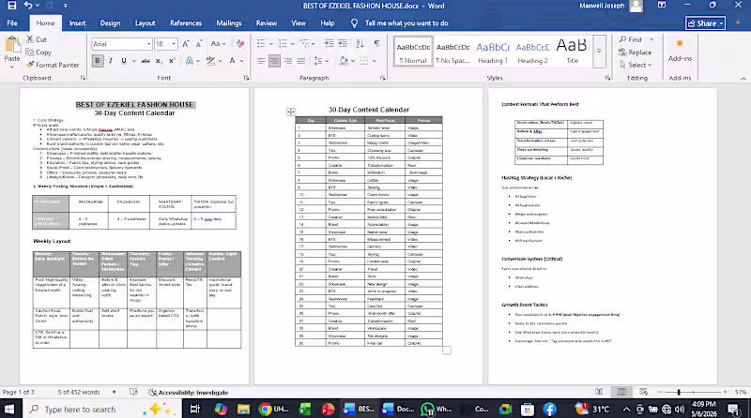The width and height of the screenshot is (751, 418).
Task: Open the font name dropdown showing Arial
Action: 148,44
